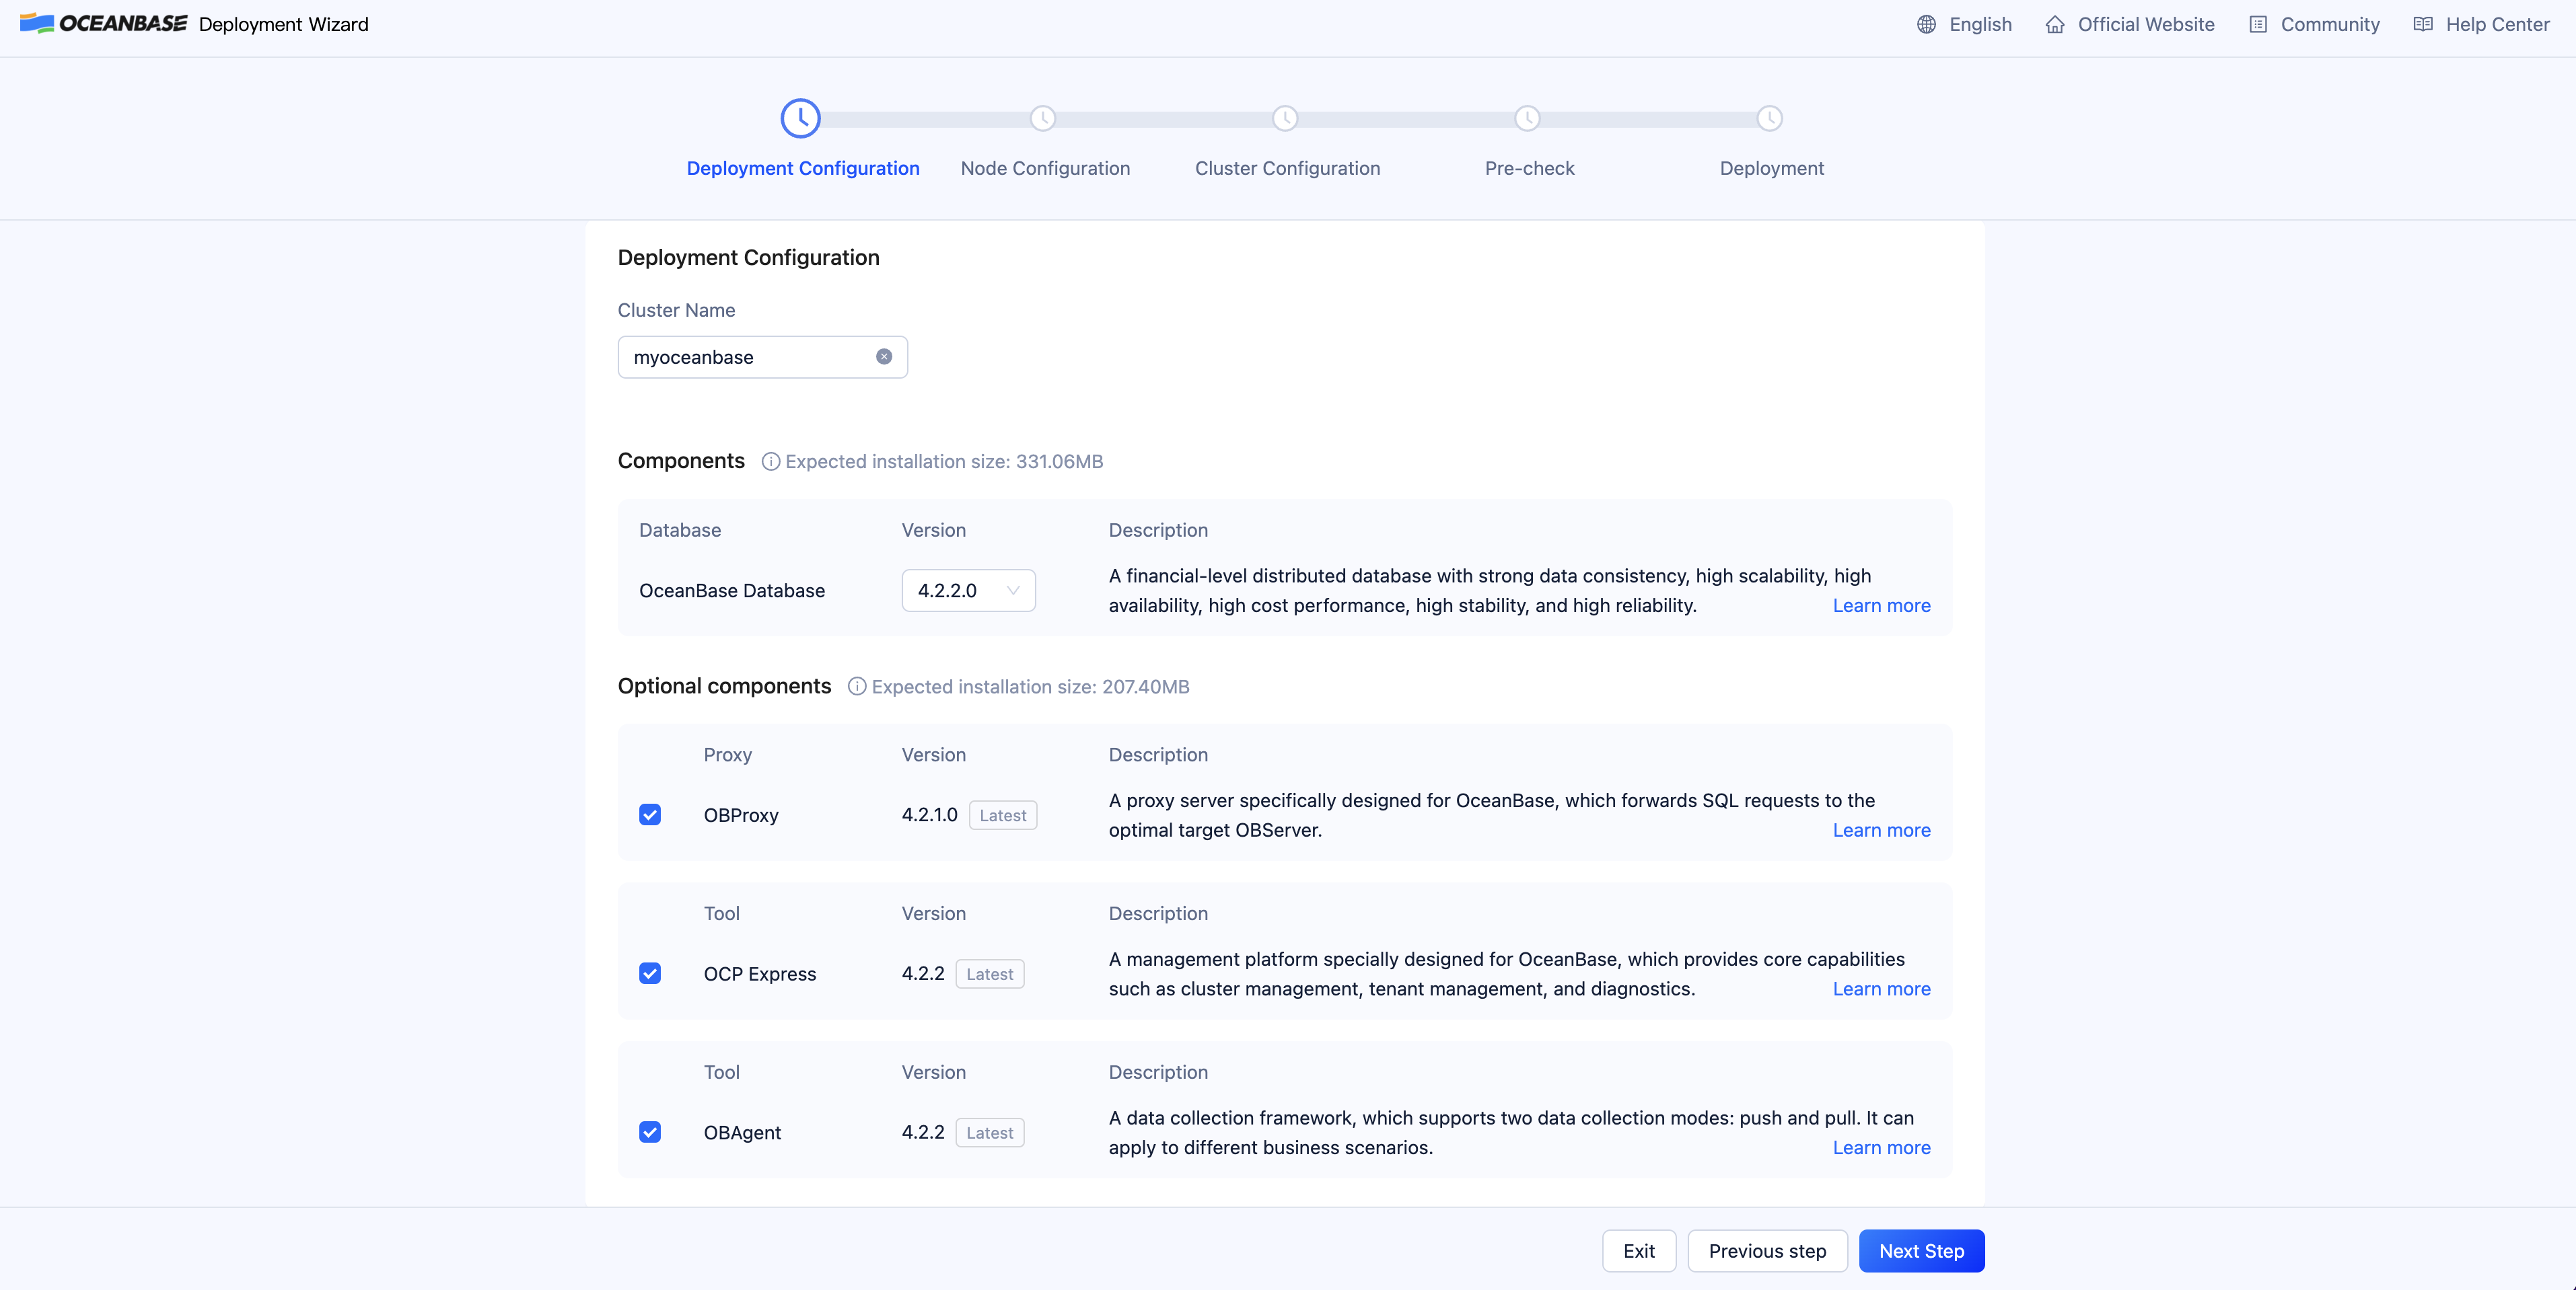The width and height of the screenshot is (2576, 1290).
Task: Click the Previous step button
Action: (x=1767, y=1251)
